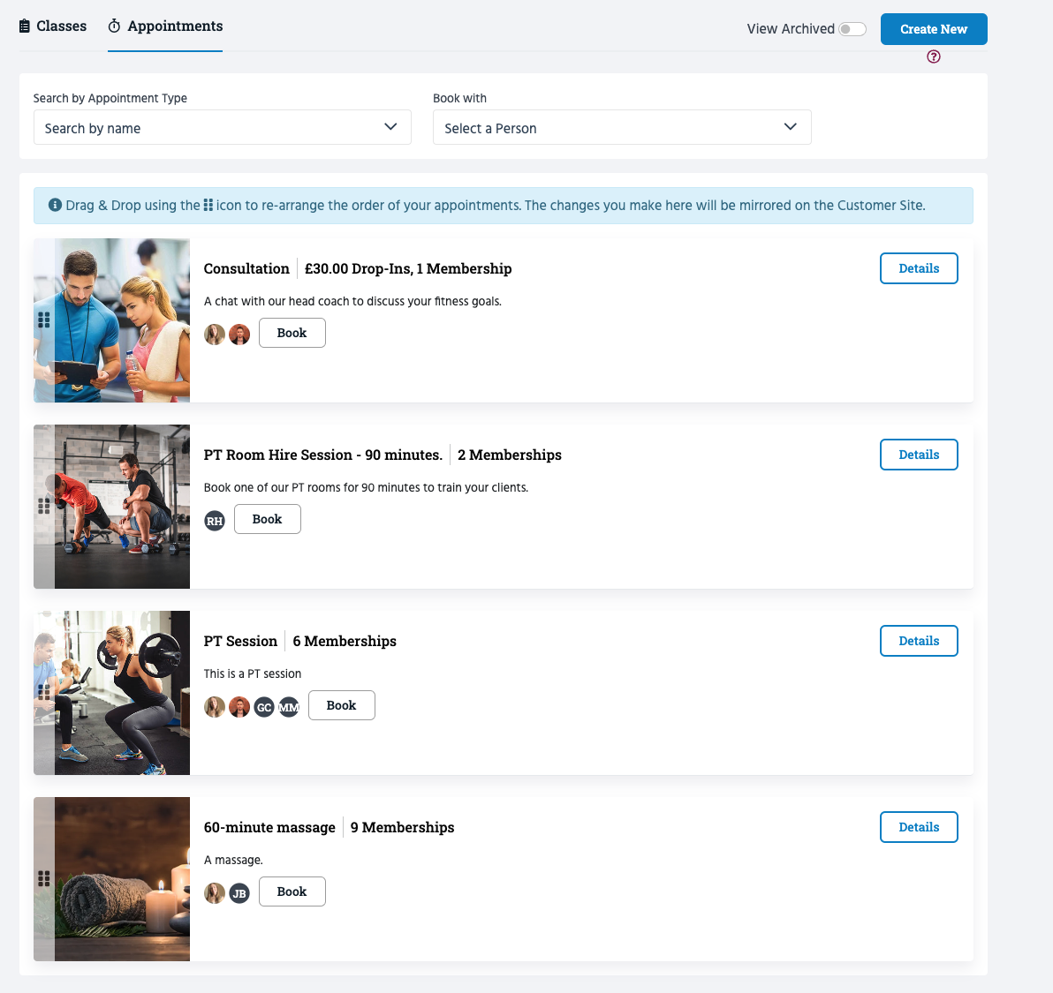1053x993 pixels.
Task: Click the drag handle on the 60-minute massage card
Action: 43,878
